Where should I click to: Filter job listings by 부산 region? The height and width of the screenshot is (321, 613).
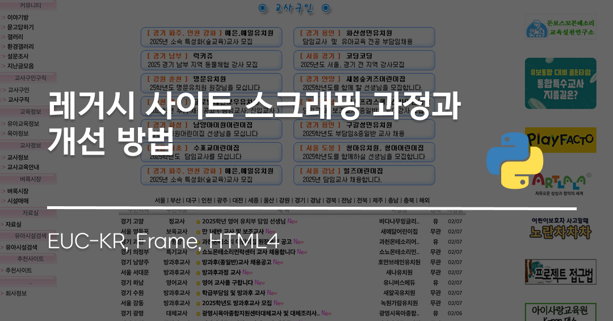tap(175, 201)
